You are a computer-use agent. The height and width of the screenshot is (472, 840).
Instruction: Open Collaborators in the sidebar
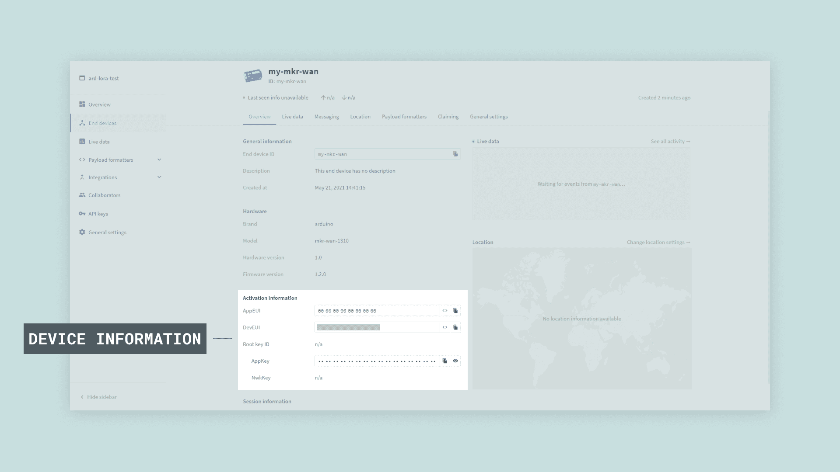(x=104, y=195)
